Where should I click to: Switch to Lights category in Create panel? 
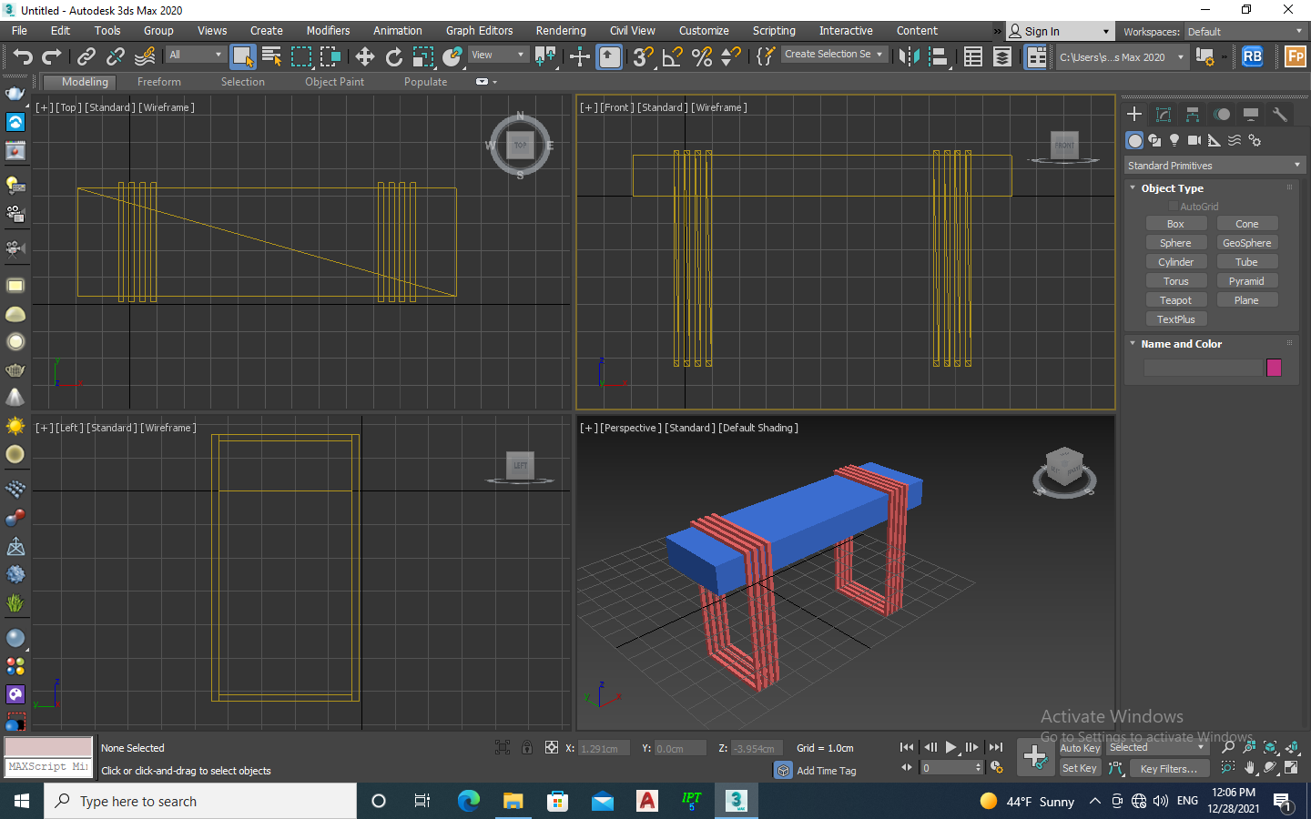1174,140
